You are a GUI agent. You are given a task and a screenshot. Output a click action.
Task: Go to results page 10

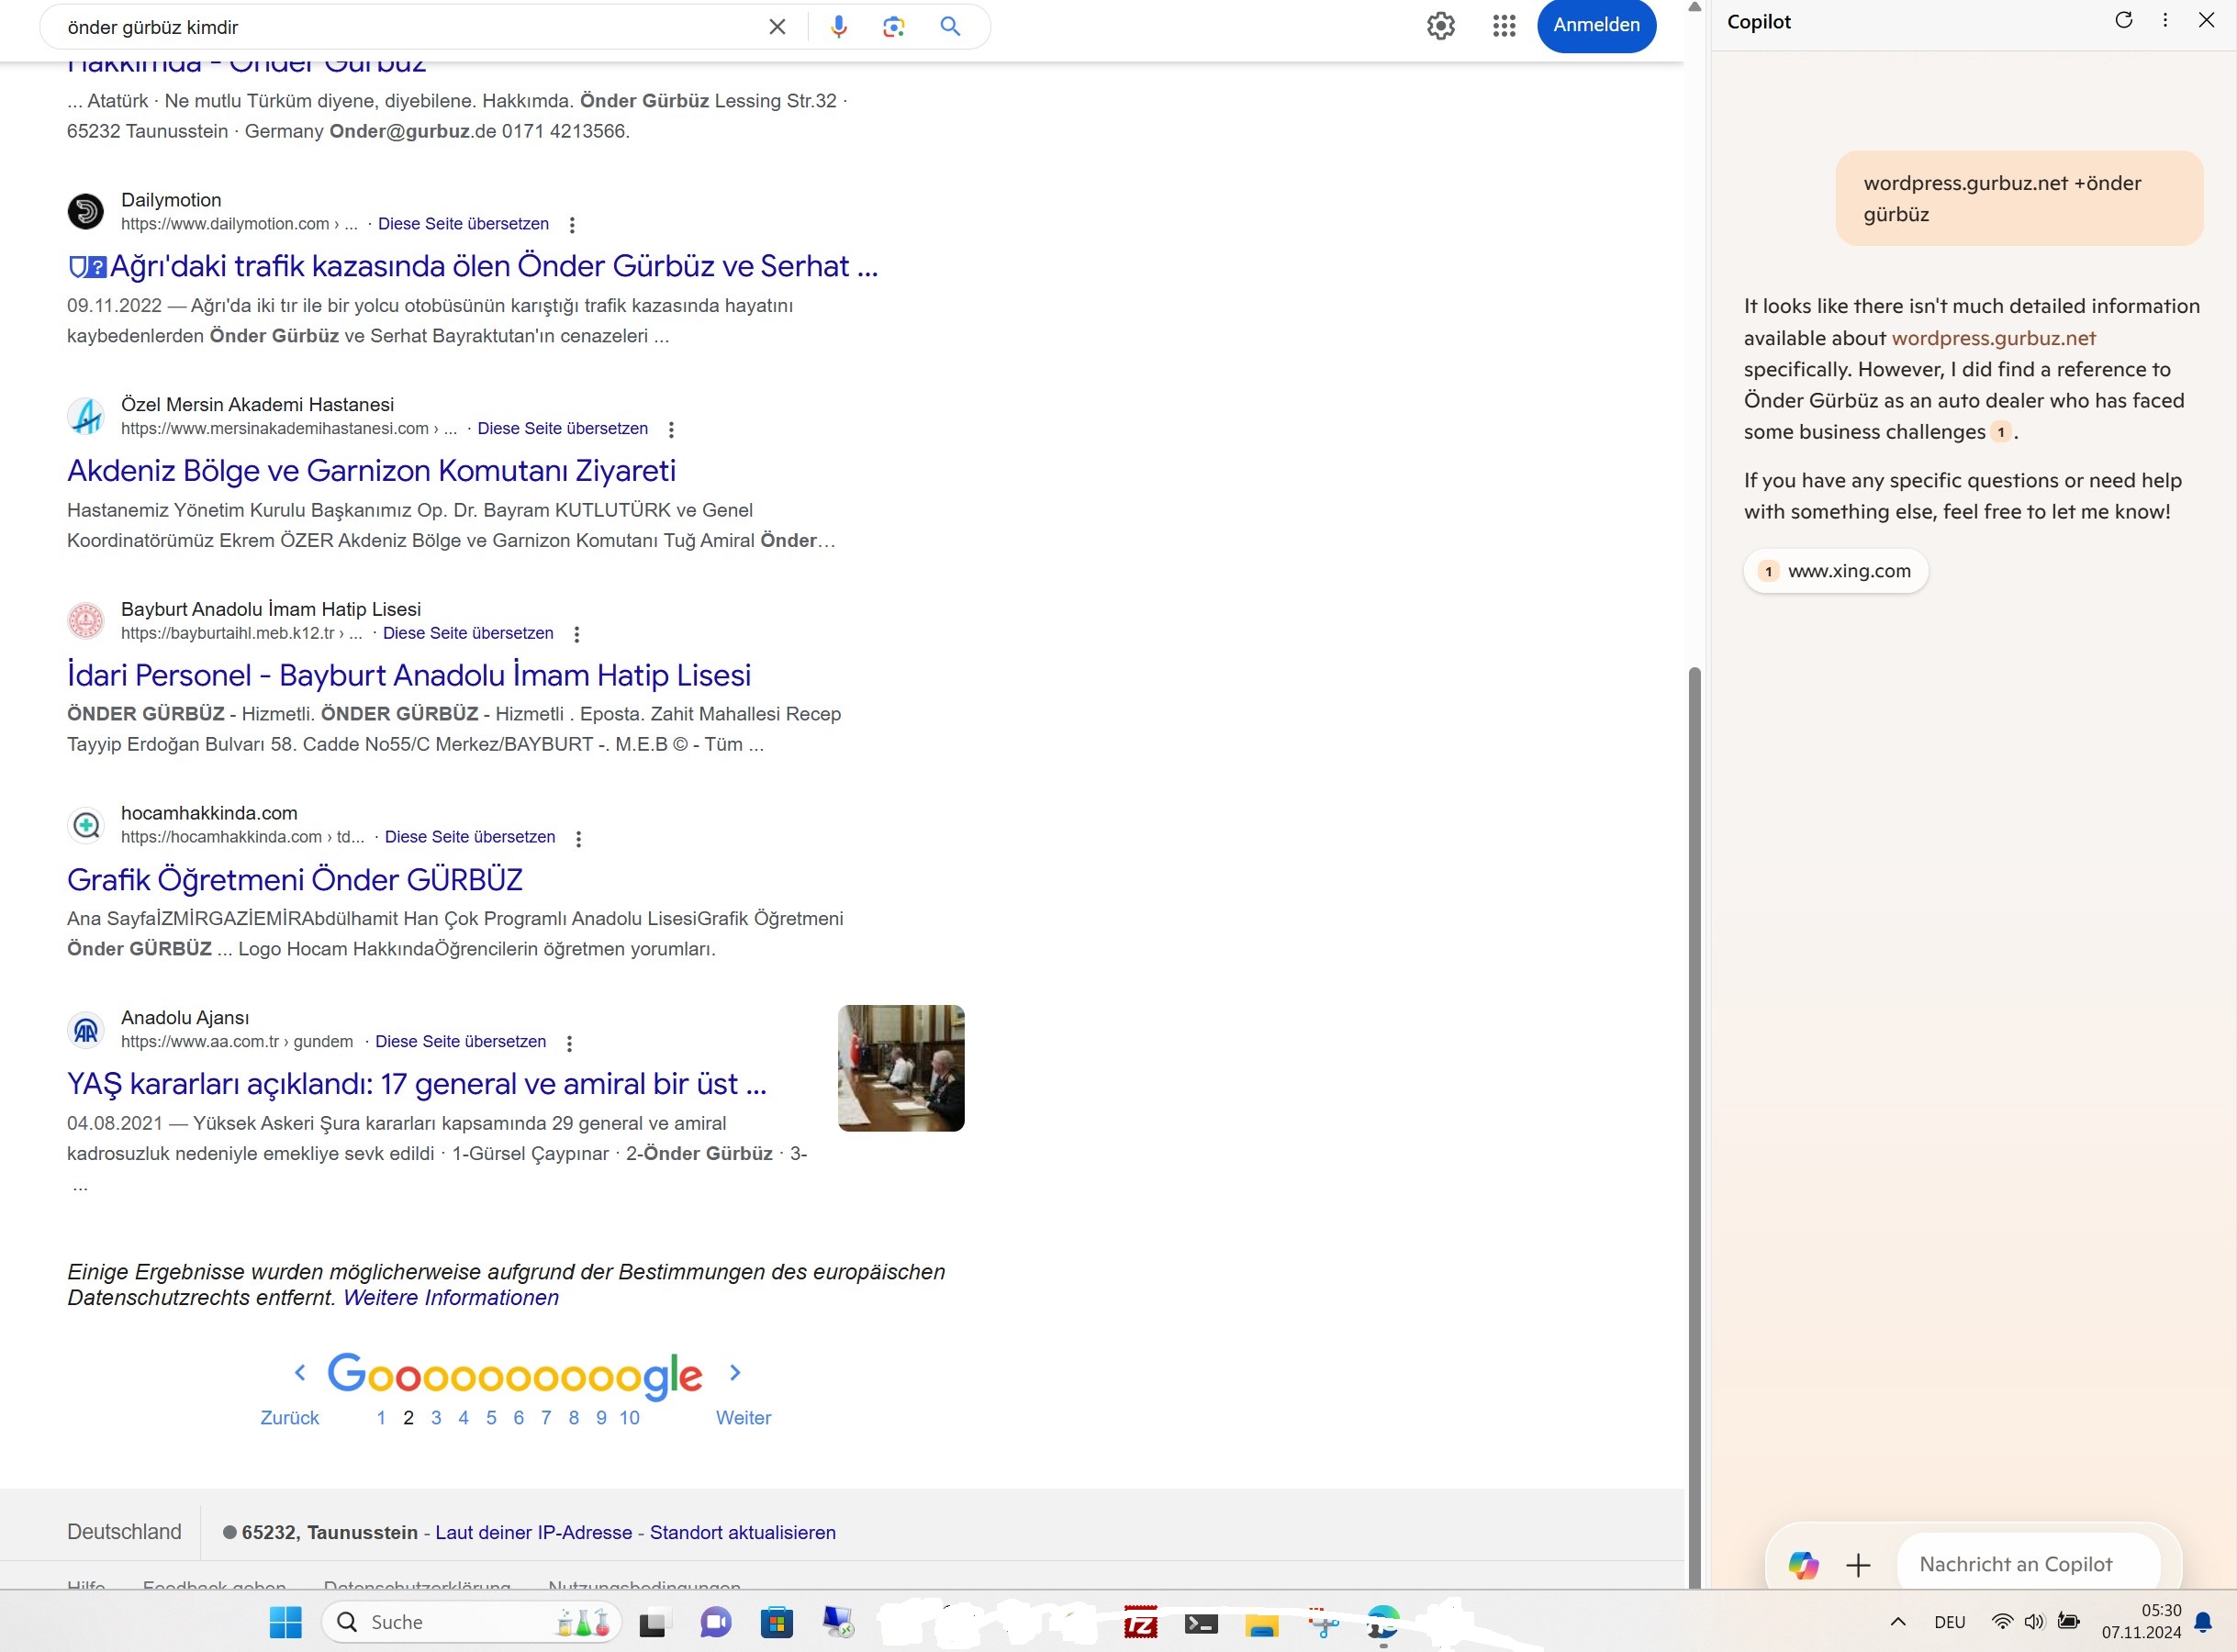pos(629,1418)
